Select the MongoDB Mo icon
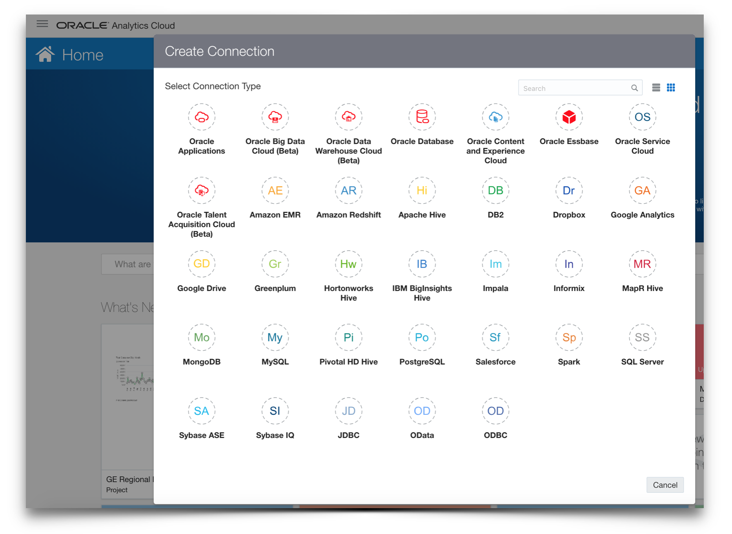Image resolution: width=732 pixels, height=534 pixels. pos(202,337)
